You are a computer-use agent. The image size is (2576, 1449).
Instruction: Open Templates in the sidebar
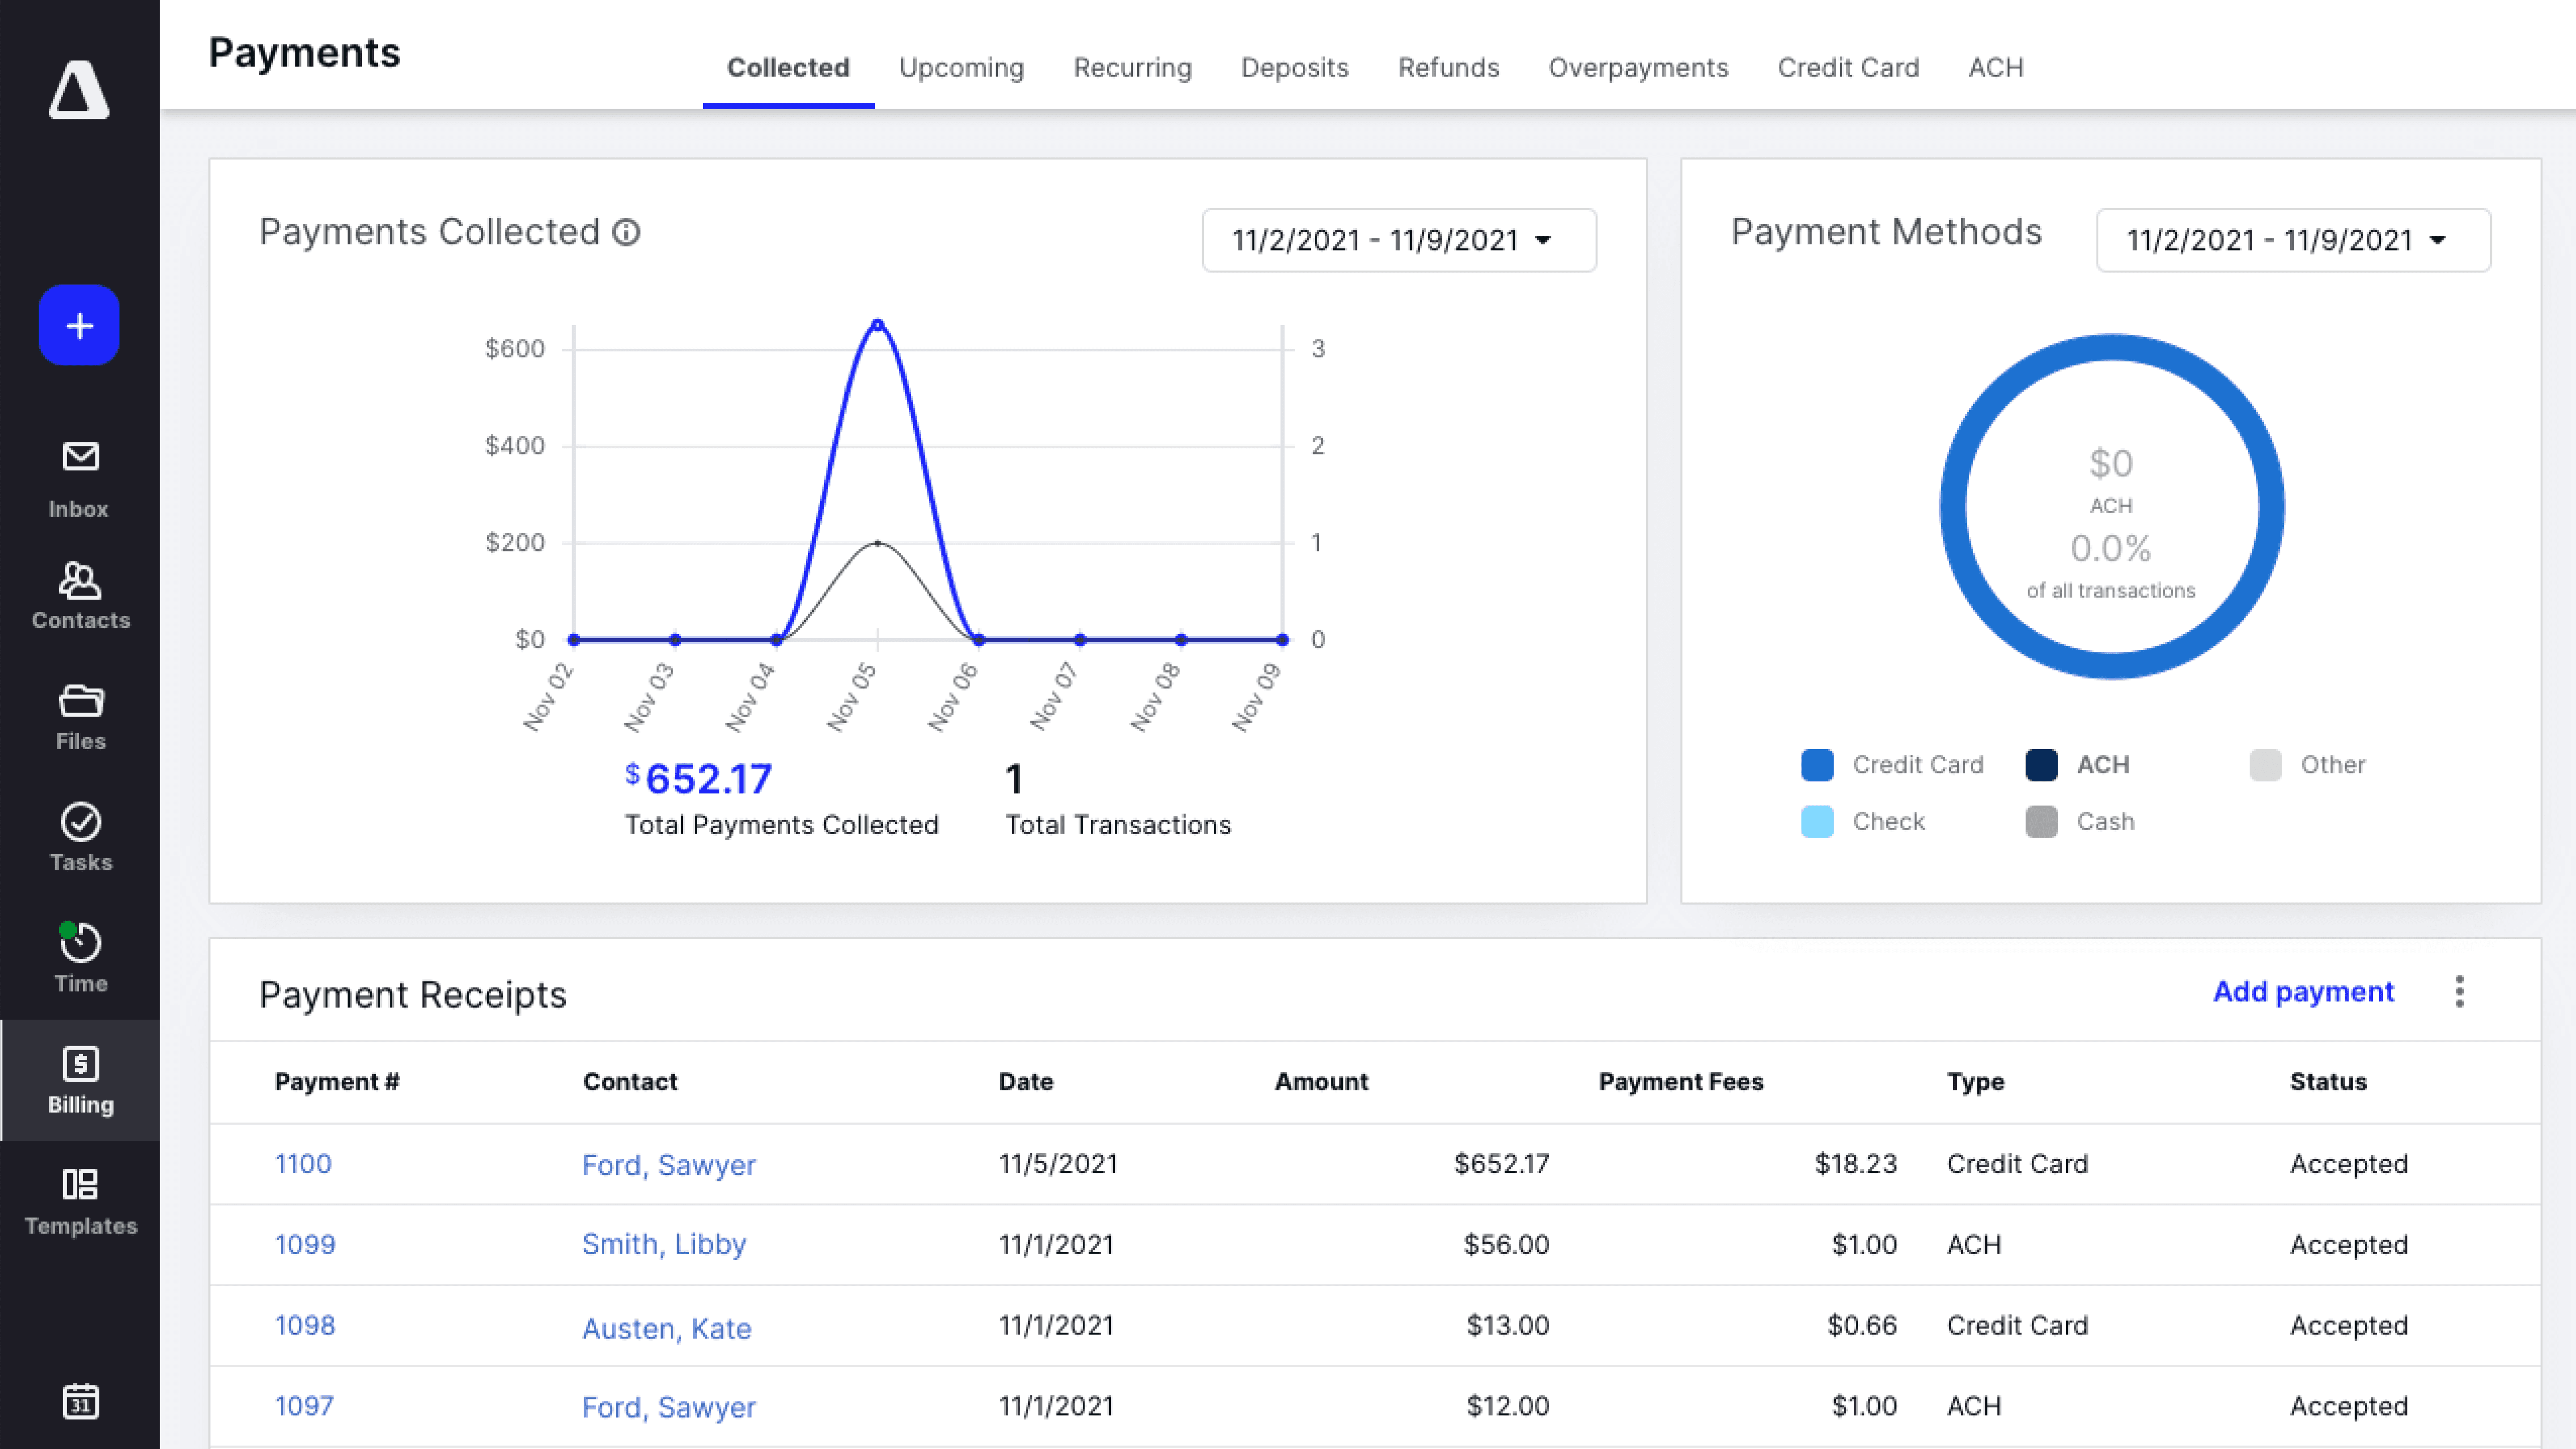[x=80, y=1202]
